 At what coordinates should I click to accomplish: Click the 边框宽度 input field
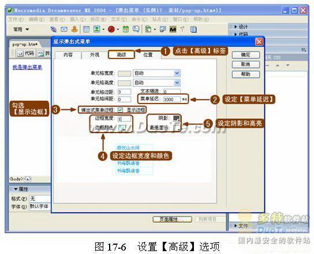(x=124, y=119)
